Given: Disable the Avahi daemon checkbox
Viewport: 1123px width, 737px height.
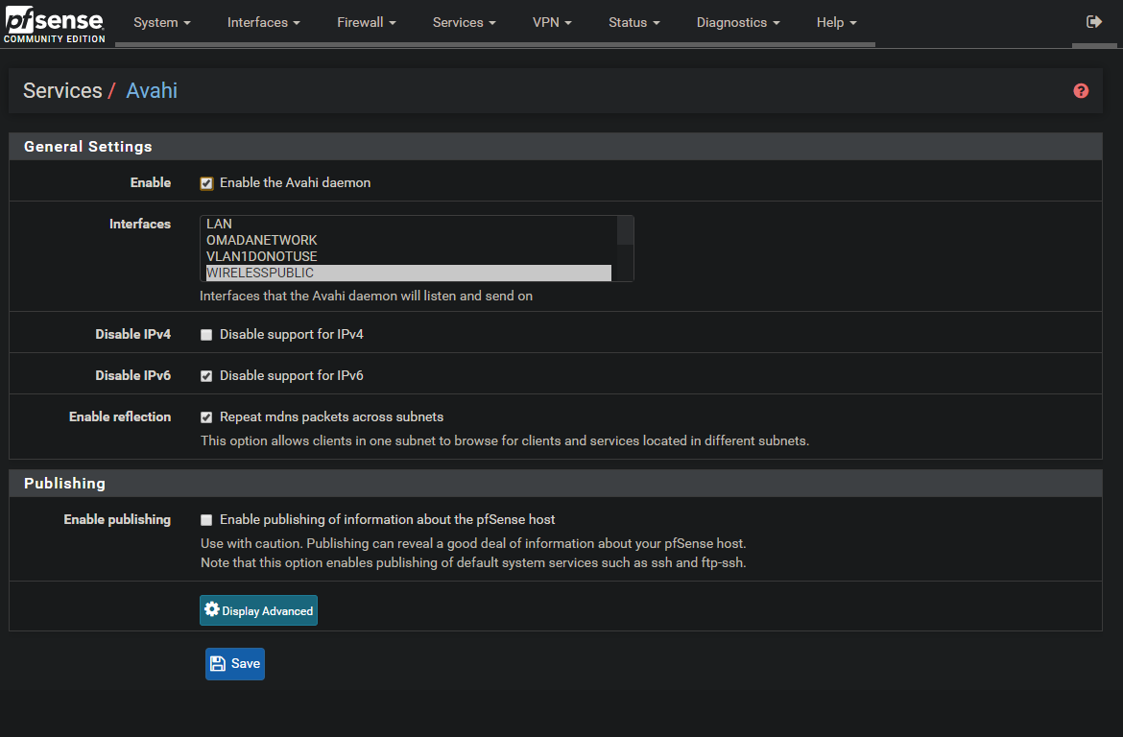Looking at the screenshot, I should pyautogui.click(x=206, y=182).
